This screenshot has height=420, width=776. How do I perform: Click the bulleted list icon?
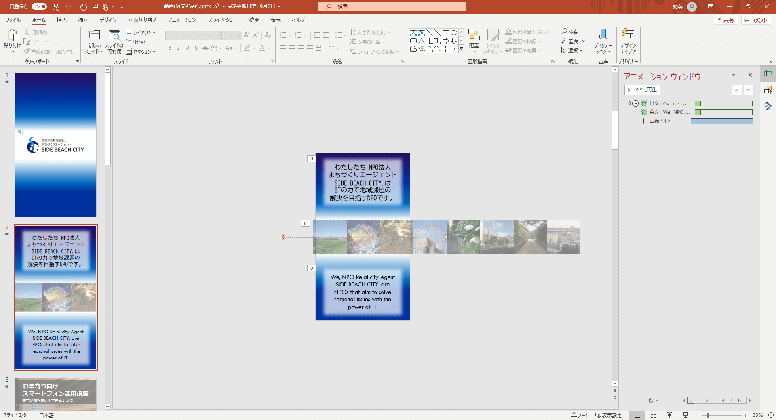283,35
